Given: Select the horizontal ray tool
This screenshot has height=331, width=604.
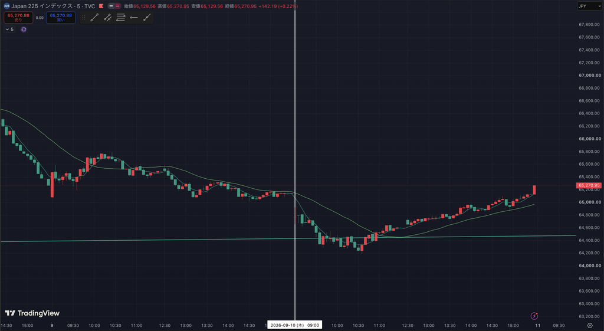Looking at the screenshot, I should (134, 17).
